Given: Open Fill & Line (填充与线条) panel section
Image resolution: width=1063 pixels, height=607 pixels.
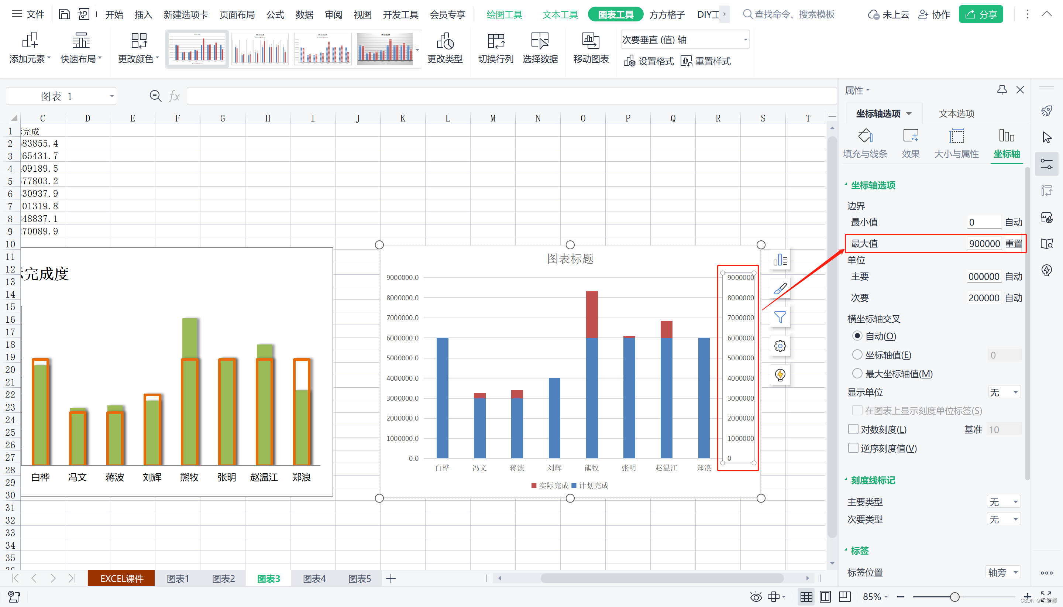Looking at the screenshot, I should (x=865, y=143).
